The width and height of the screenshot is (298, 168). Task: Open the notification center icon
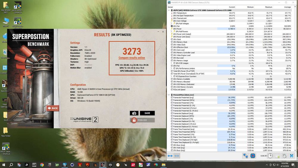click(293, 165)
